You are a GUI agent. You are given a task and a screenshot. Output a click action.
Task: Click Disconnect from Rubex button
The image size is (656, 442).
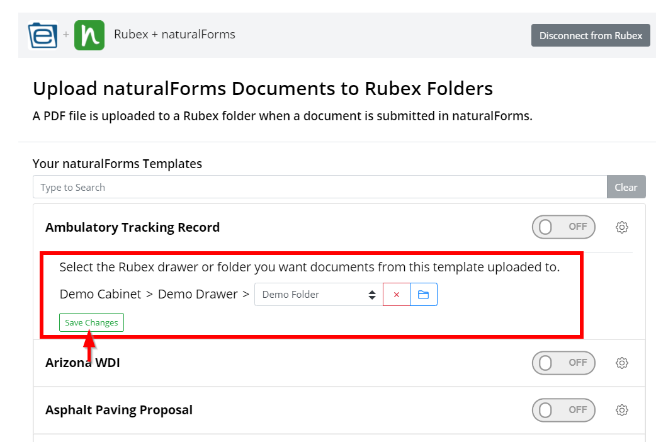[x=591, y=36]
